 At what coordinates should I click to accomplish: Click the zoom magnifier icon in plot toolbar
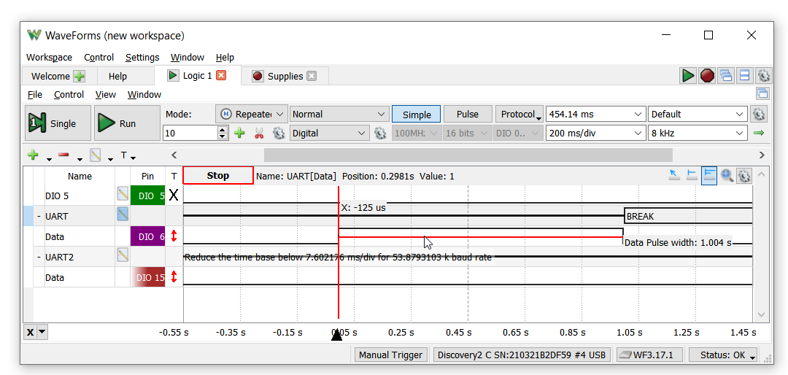pos(727,175)
